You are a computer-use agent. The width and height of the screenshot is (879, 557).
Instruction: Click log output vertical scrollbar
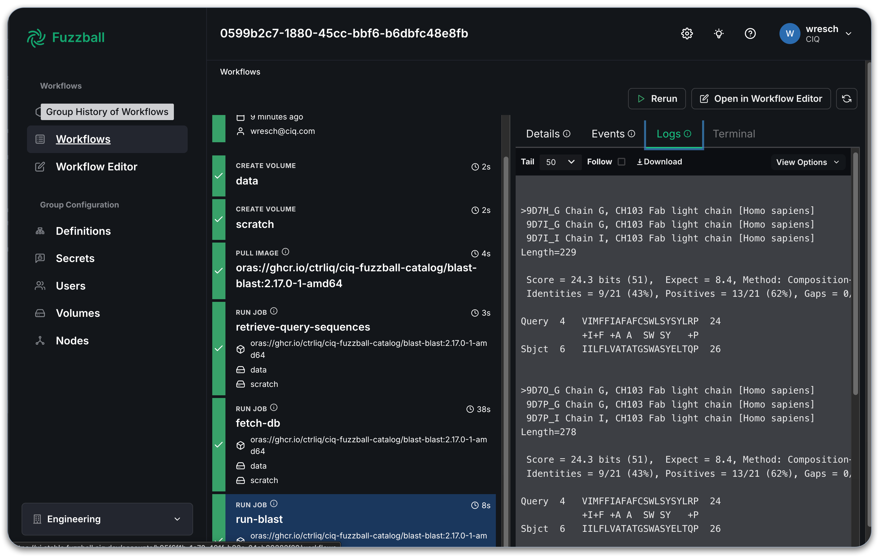(x=855, y=273)
